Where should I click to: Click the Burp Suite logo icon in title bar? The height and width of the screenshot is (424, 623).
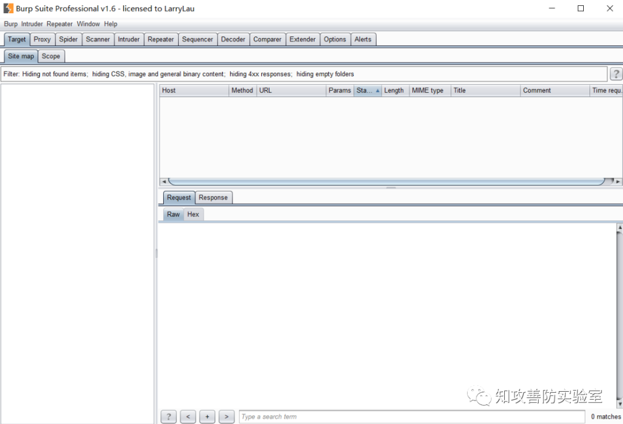pos(8,8)
